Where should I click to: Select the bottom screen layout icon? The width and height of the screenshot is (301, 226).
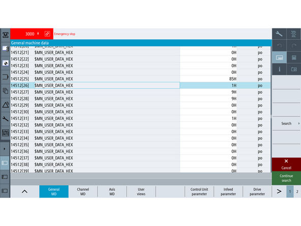click(x=5, y=191)
